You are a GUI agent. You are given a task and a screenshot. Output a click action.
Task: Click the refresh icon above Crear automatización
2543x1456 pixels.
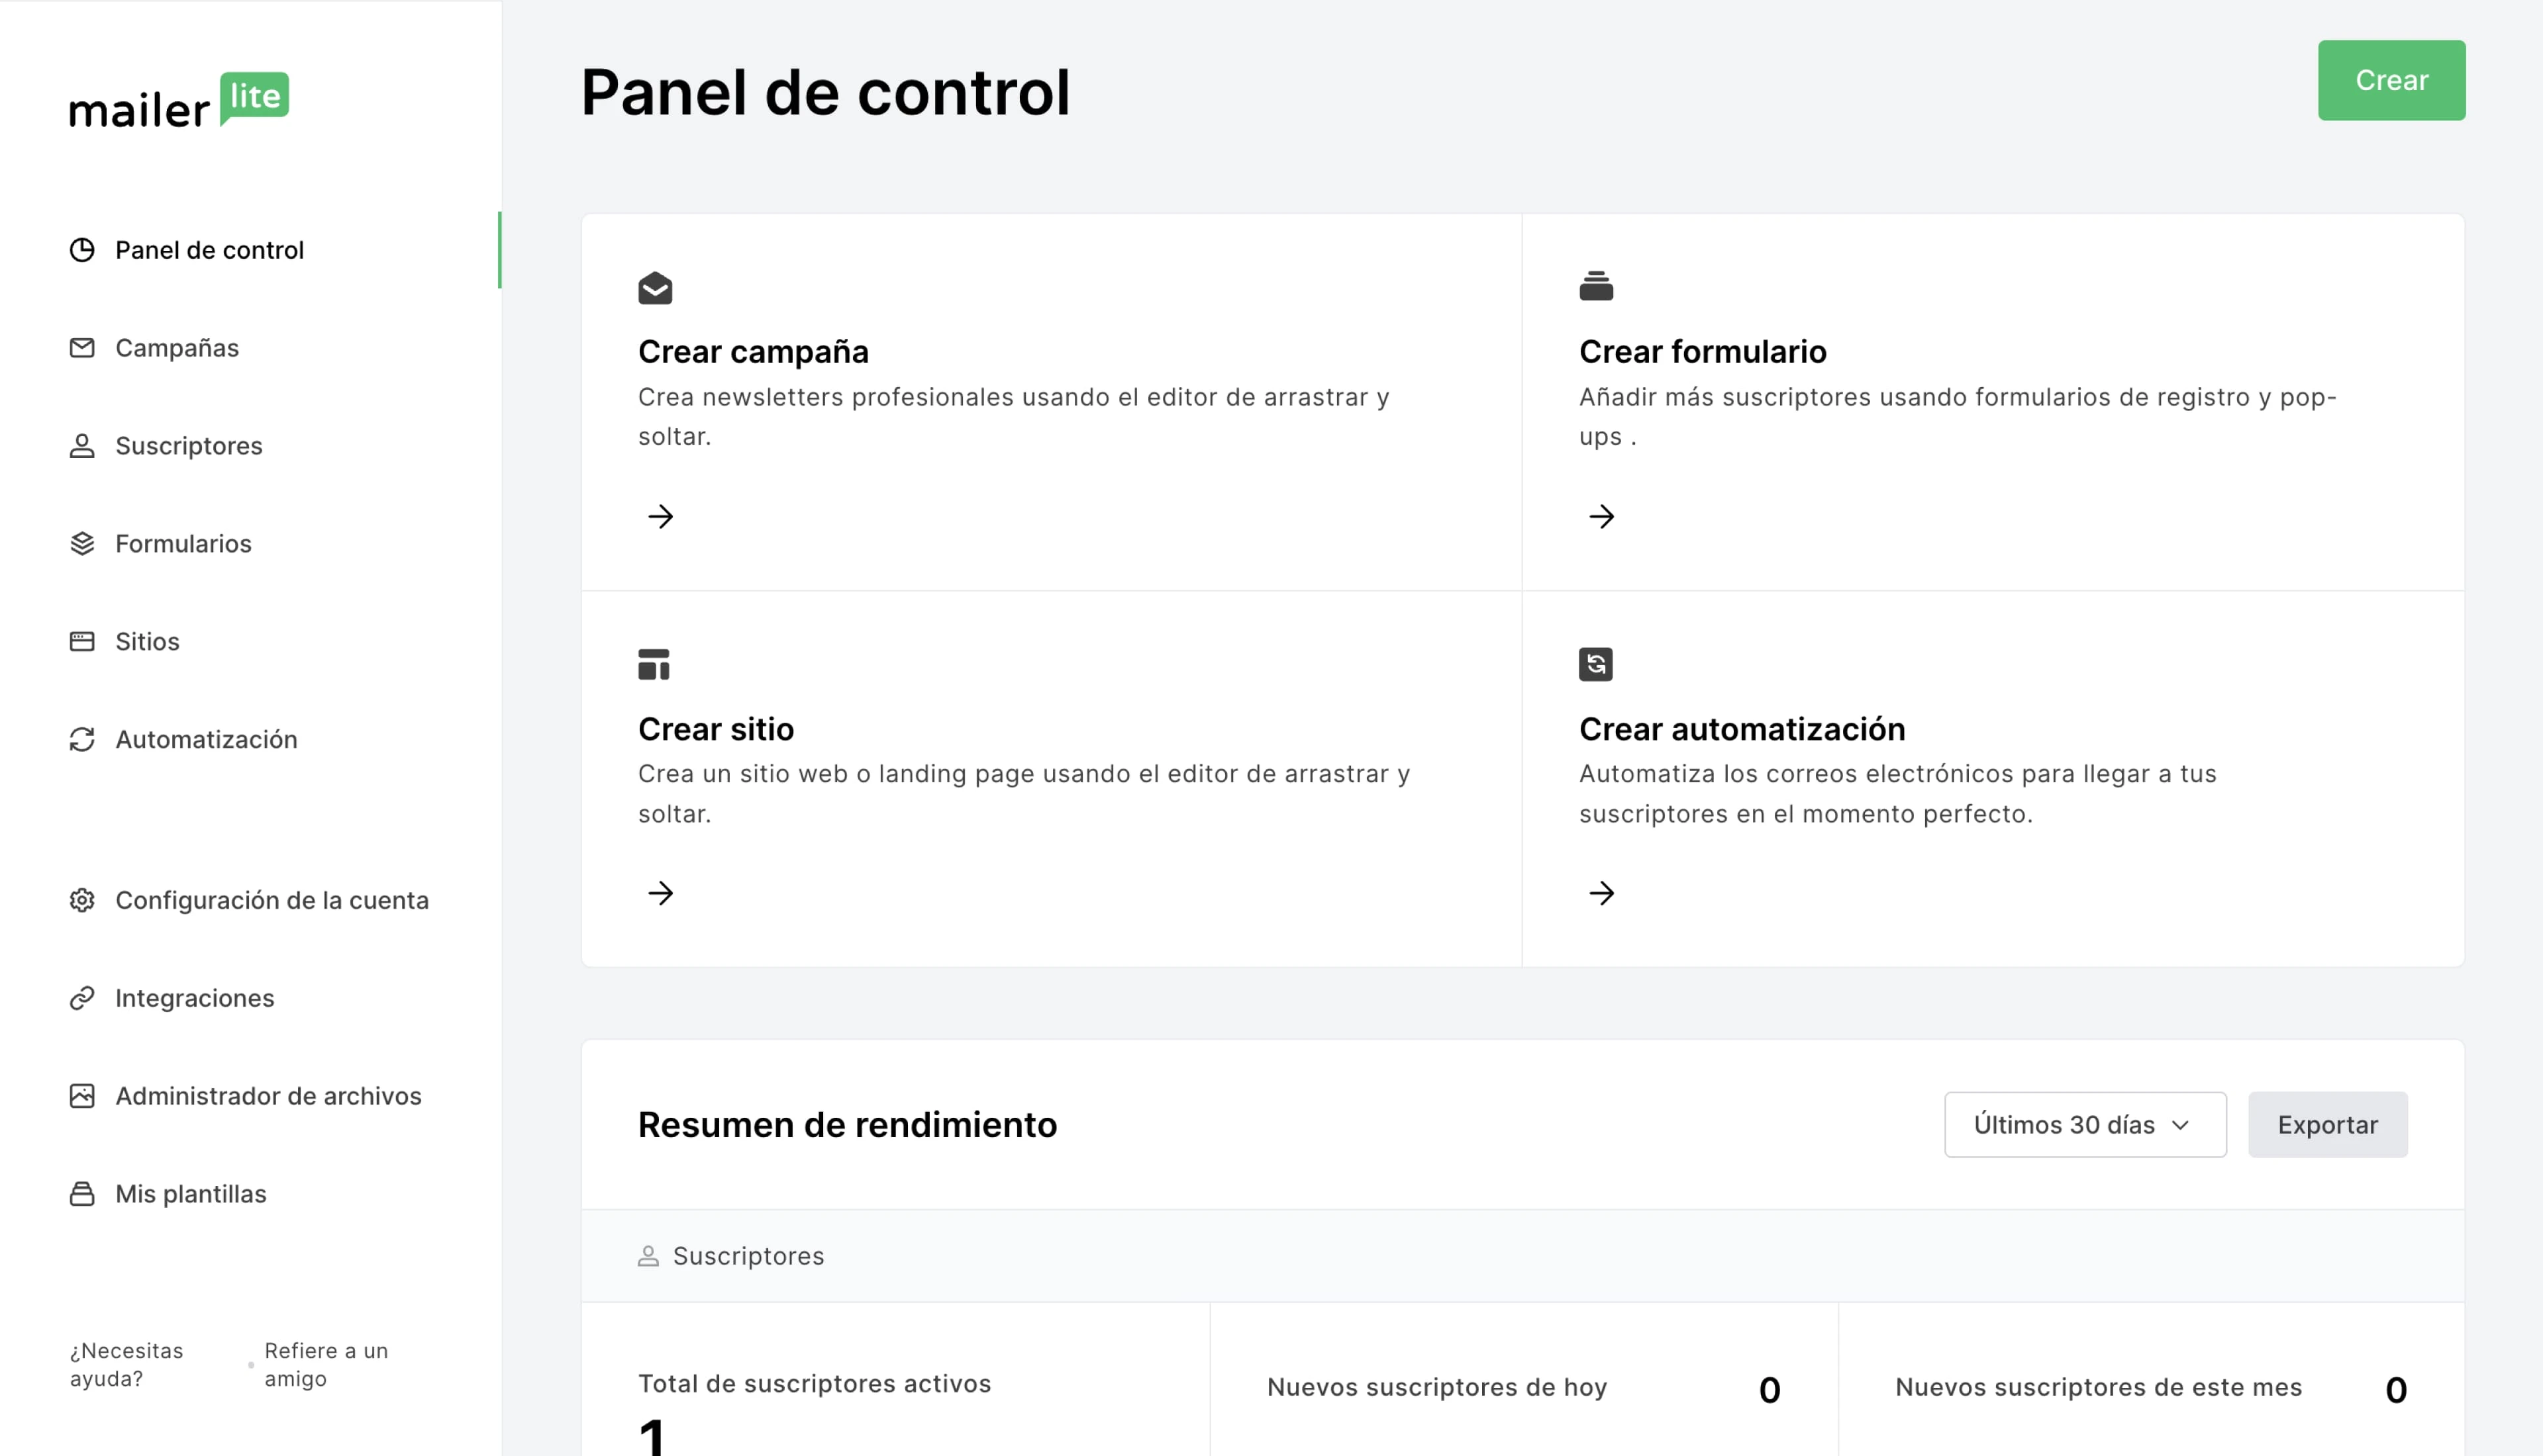coord(1595,664)
